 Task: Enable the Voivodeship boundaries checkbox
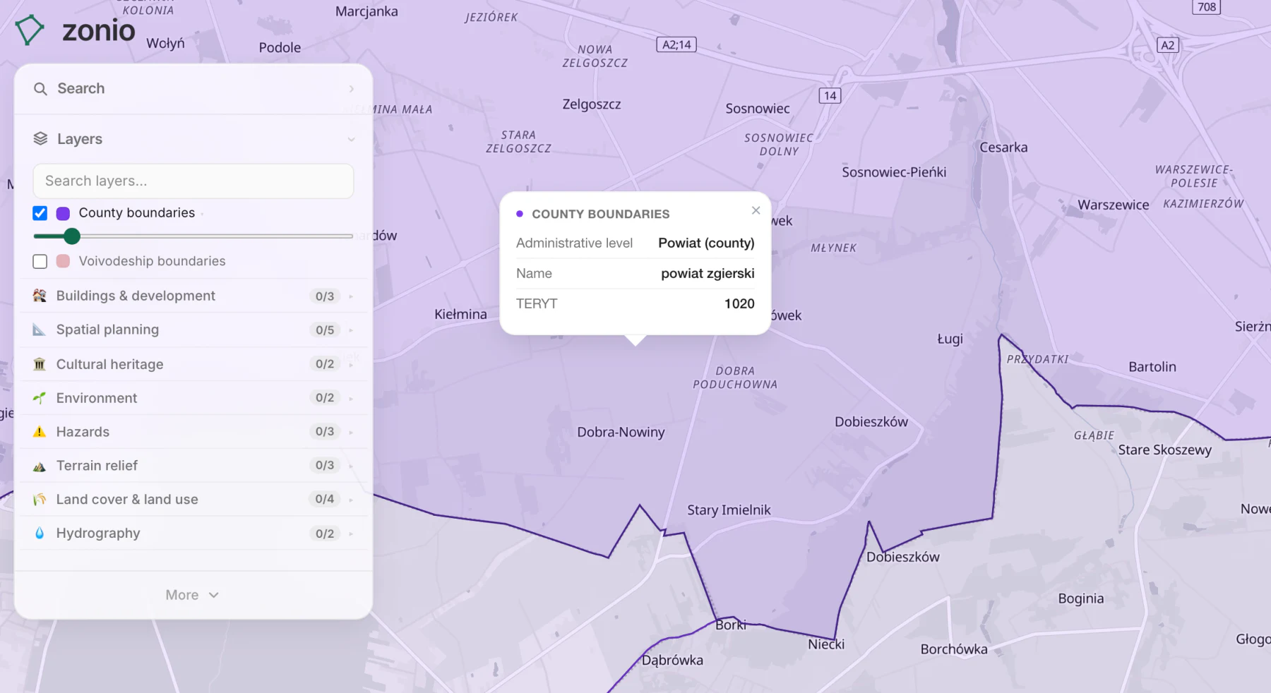40,261
